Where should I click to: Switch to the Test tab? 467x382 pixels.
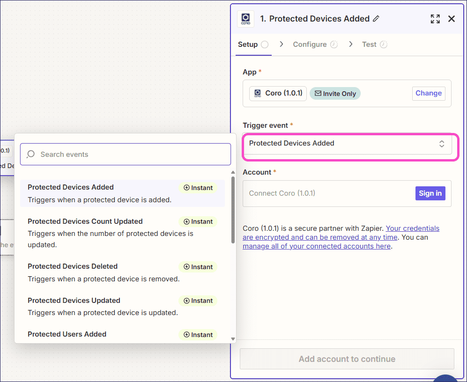pos(369,44)
